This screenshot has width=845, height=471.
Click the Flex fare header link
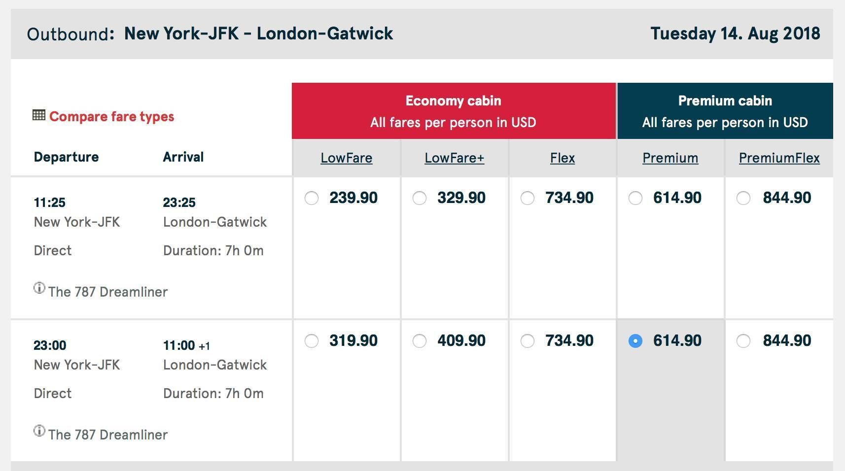click(x=563, y=158)
